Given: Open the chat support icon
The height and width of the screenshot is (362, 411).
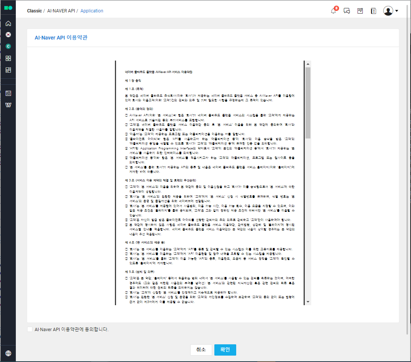Looking at the screenshot, I should (347, 11).
